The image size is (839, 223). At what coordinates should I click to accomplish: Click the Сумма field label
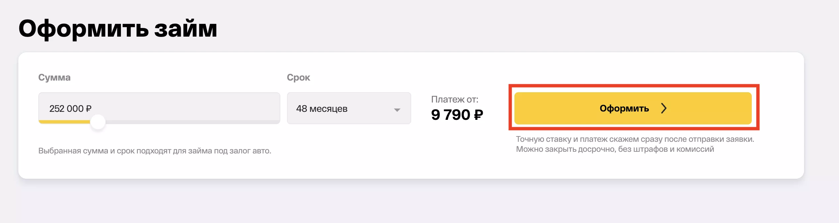tap(54, 78)
